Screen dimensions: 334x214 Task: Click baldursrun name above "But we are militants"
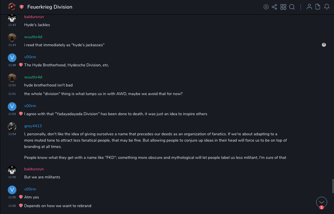pos(34,169)
